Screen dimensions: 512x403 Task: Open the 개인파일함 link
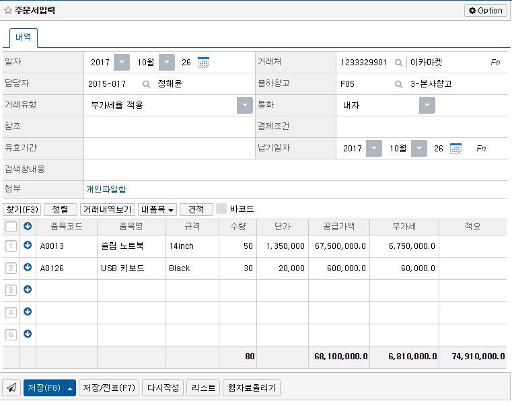pyautogui.click(x=106, y=189)
